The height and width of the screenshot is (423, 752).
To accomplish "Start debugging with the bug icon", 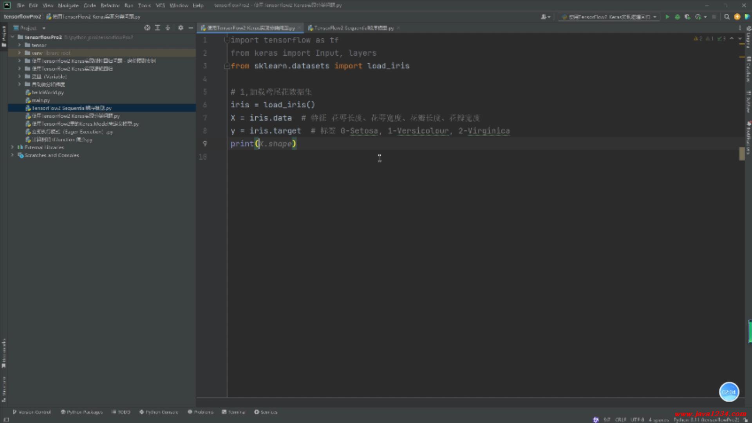I will pos(677,17).
